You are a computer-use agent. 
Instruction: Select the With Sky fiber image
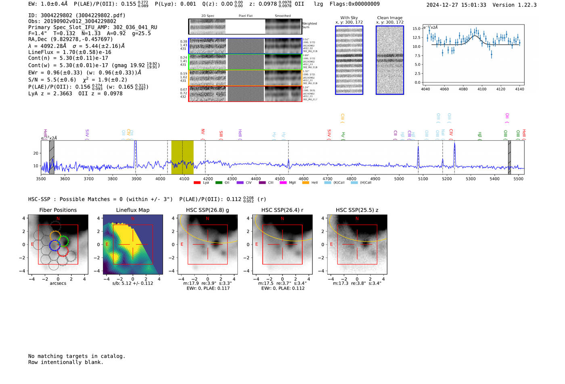coord(349,60)
